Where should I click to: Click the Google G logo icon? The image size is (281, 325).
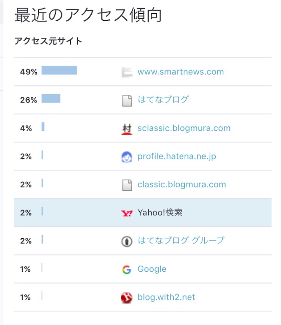(x=127, y=269)
